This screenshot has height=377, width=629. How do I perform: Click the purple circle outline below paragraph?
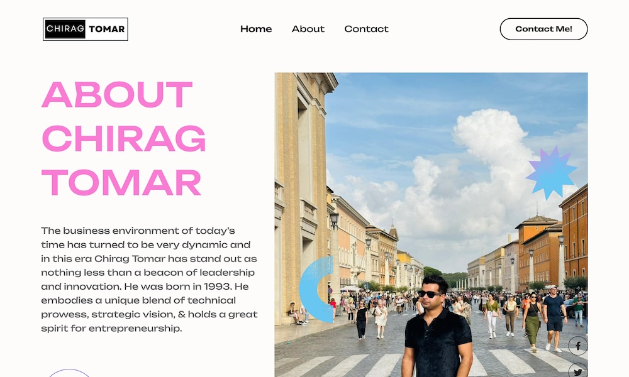pyautogui.click(x=69, y=373)
